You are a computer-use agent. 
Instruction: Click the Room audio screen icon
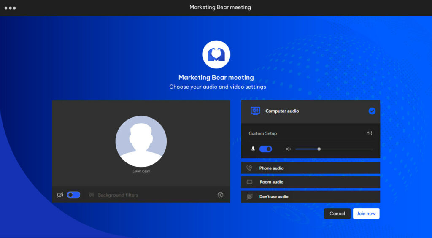click(x=249, y=182)
